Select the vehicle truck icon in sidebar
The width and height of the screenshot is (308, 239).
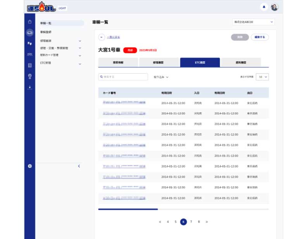[x=30, y=33]
